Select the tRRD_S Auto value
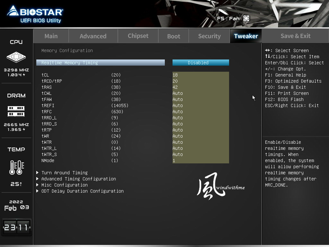 point(201,123)
